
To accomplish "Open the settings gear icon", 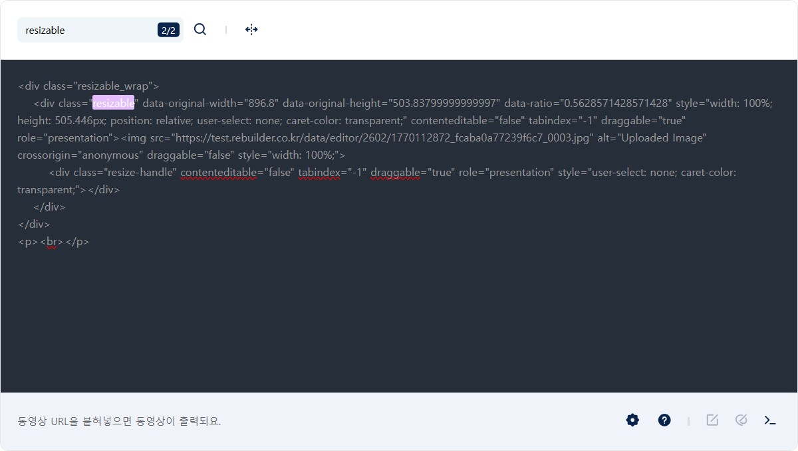I will (632, 420).
